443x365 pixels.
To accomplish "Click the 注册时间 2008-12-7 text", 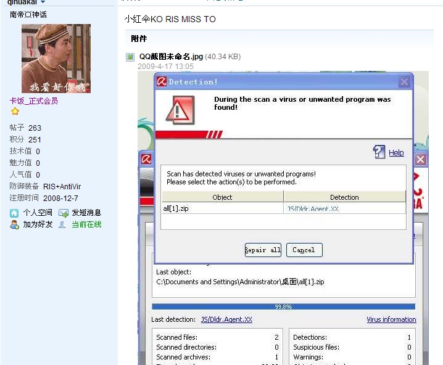I will click(x=44, y=198).
